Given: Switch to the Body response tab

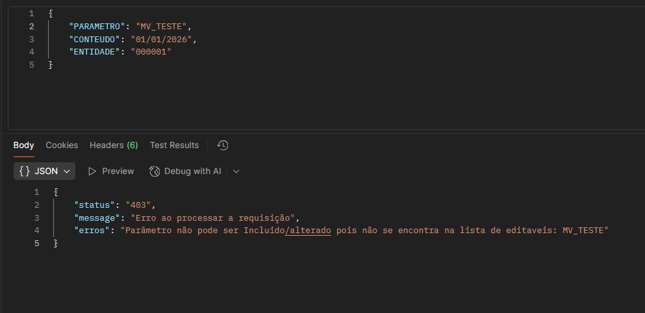Looking at the screenshot, I should (x=23, y=145).
